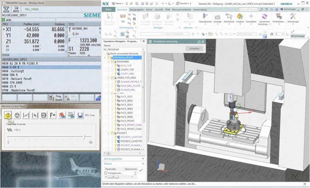Click the N650 ;Cutting program line
310x188 pixels.
coord(13,71)
